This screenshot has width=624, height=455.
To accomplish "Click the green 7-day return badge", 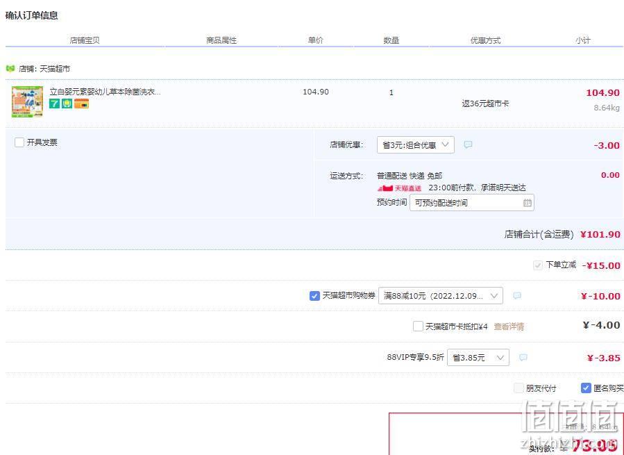I will coord(54,104).
